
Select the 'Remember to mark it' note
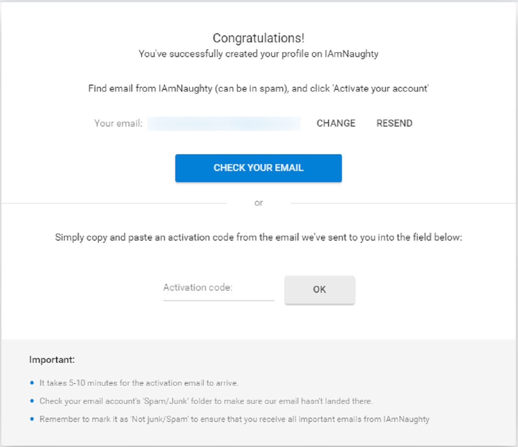pyautogui.click(x=234, y=419)
